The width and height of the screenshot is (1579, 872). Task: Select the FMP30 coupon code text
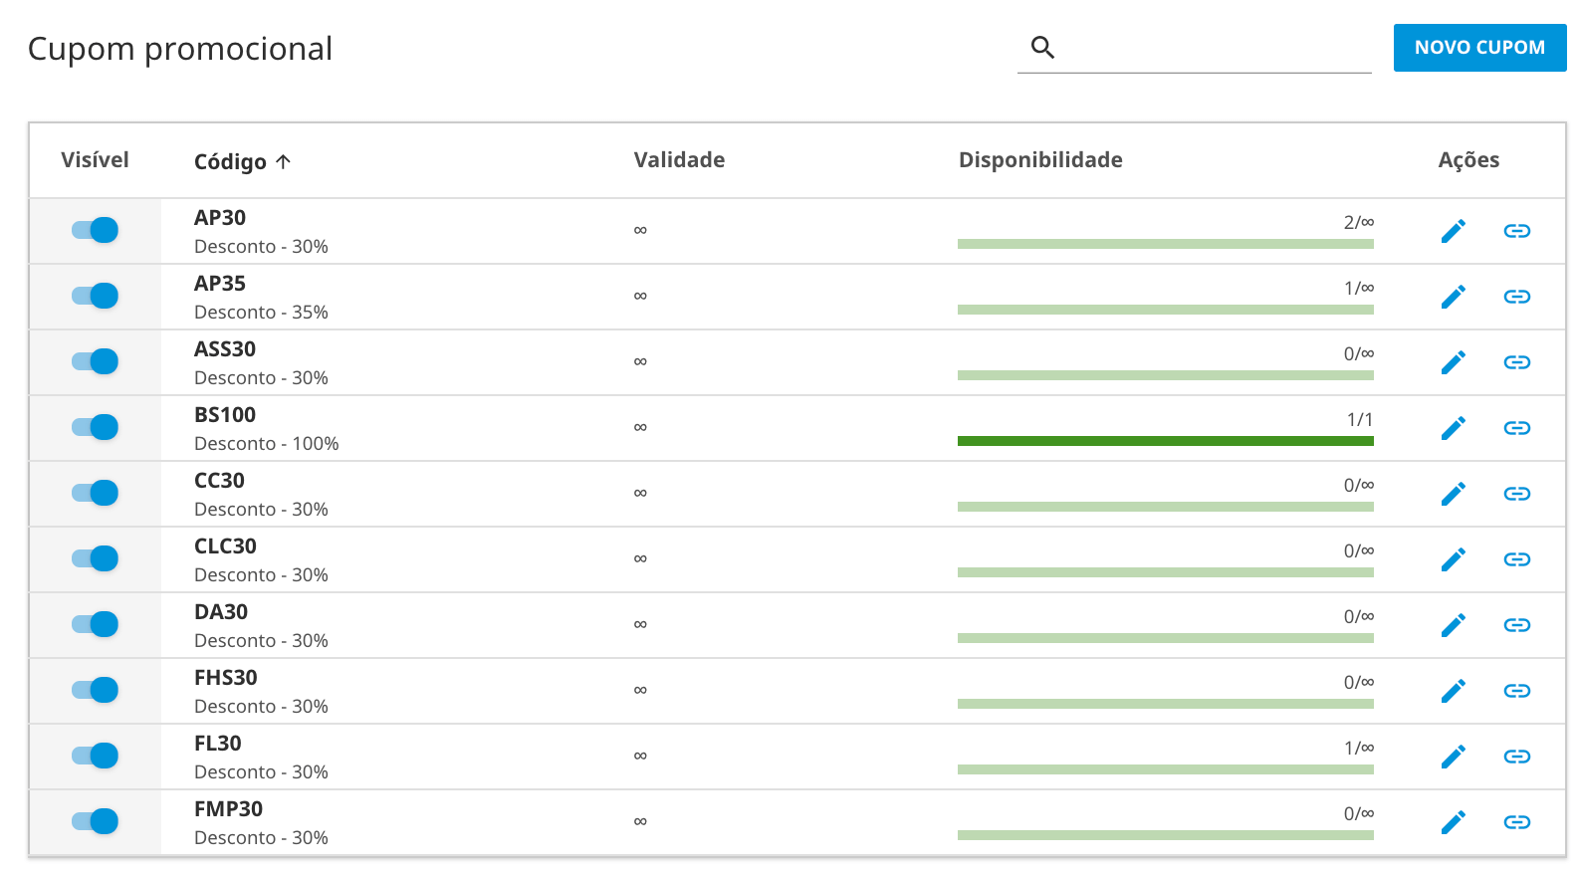pyautogui.click(x=229, y=809)
